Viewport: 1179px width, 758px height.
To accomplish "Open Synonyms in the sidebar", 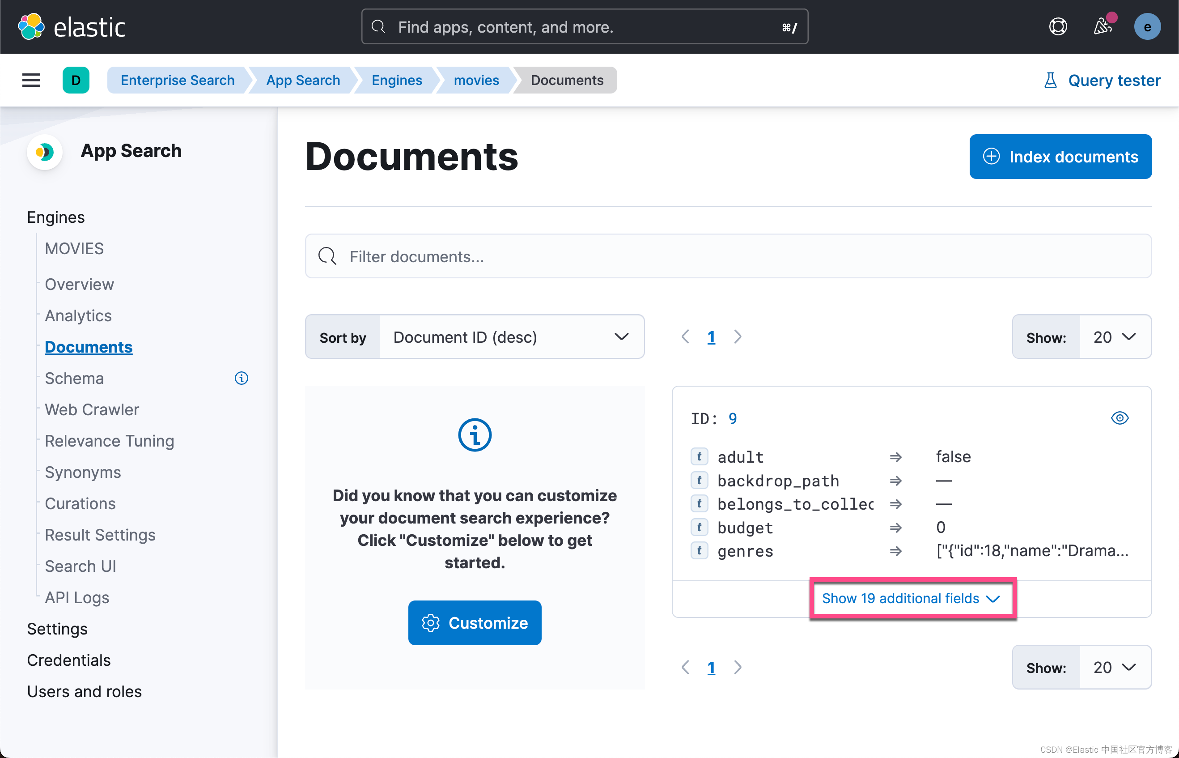I will pos(83,472).
